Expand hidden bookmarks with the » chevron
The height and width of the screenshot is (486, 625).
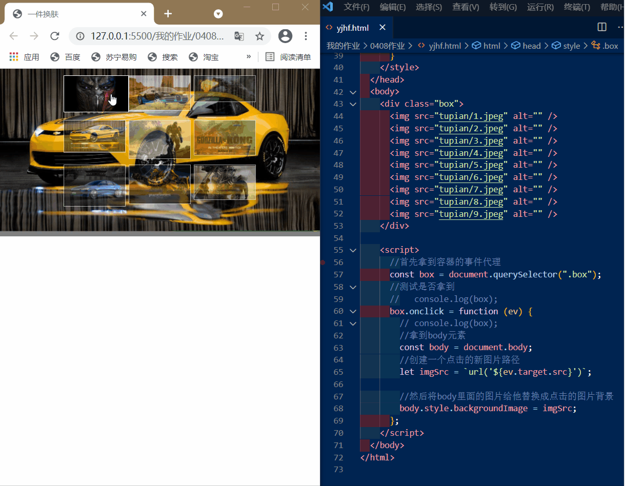[249, 57]
